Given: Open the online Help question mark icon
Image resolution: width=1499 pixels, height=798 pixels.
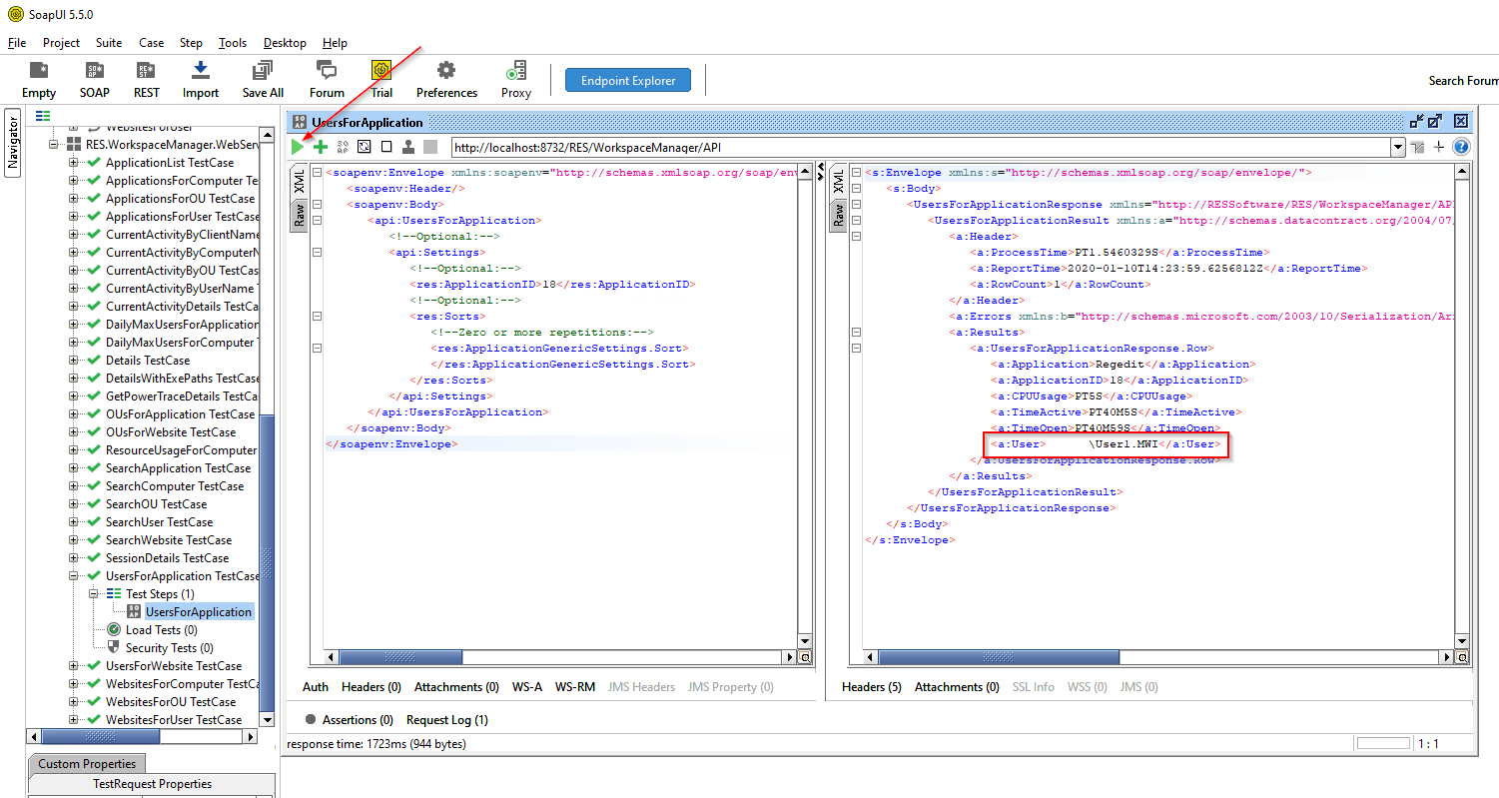Looking at the screenshot, I should click(1460, 147).
